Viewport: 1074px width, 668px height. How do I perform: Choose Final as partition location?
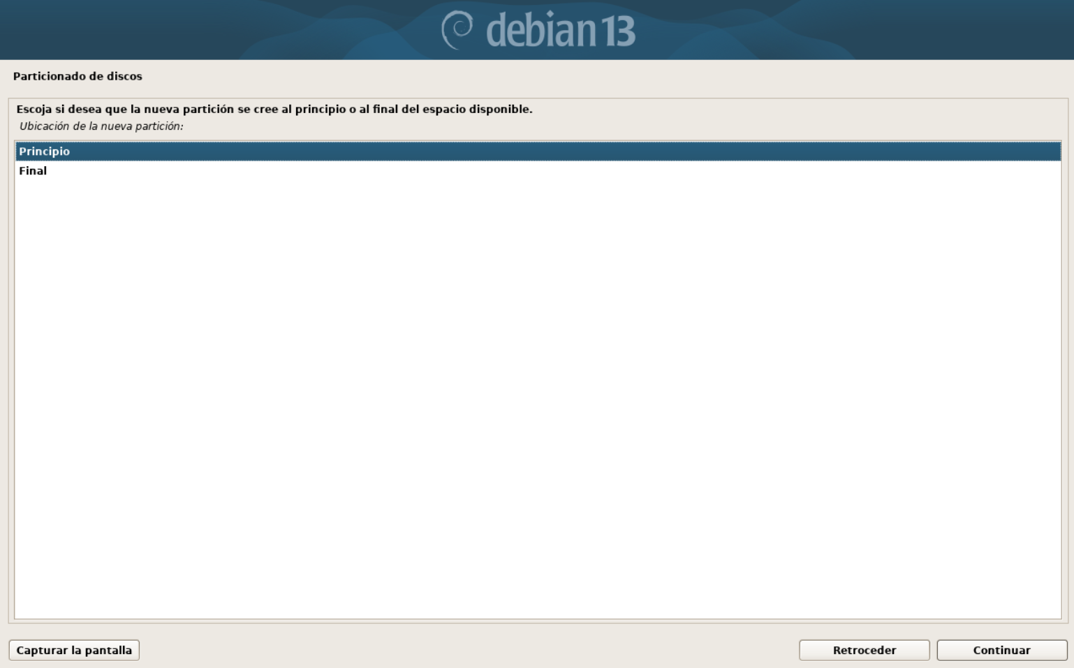pos(538,170)
